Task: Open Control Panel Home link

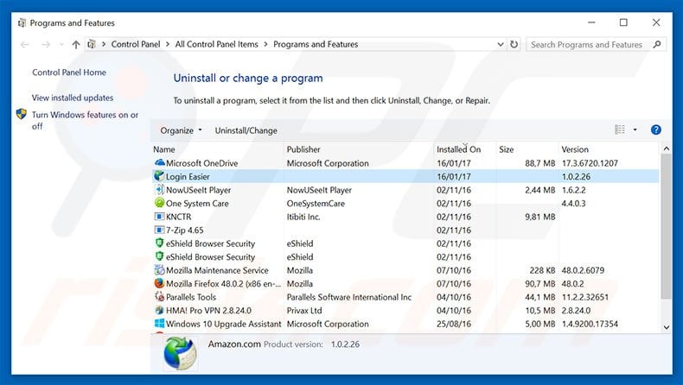Action: pos(69,73)
